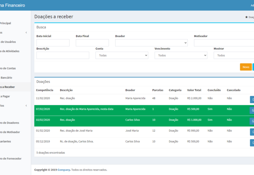This screenshot has height=175, width=254.
Task: Expand the sidebar submenu chevron above Usuários
Action: [26, 33]
